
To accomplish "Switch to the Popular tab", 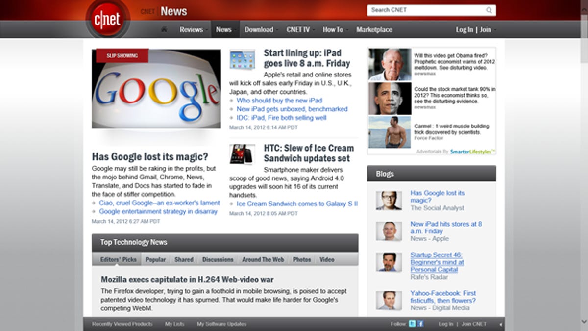I will (156, 259).
